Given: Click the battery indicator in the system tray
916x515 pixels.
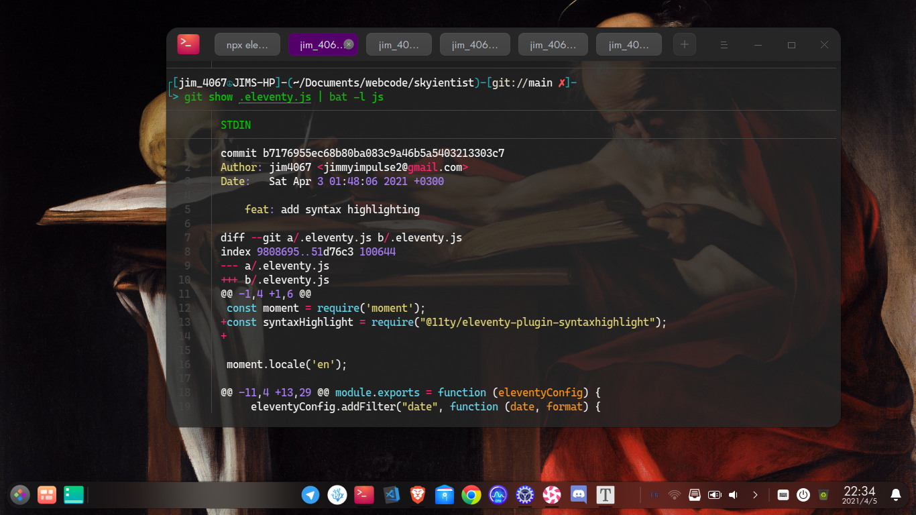Looking at the screenshot, I should tap(714, 495).
